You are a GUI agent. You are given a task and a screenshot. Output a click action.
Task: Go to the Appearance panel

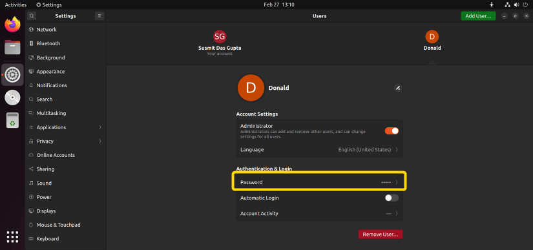point(66,71)
